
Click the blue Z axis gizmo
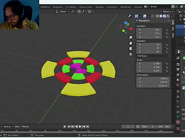126,23
